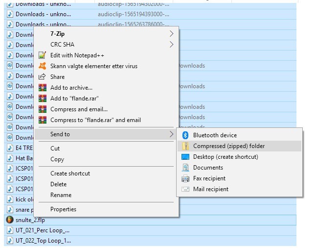The width and height of the screenshot is (316, 248).
Task: Click the Notepad++ icon in menu
Action: (x=43, y=55)
